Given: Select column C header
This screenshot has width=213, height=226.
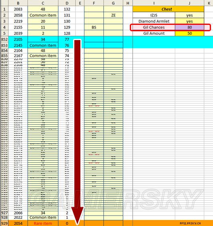Looking at the screenshot, I should tap(43, 3).
